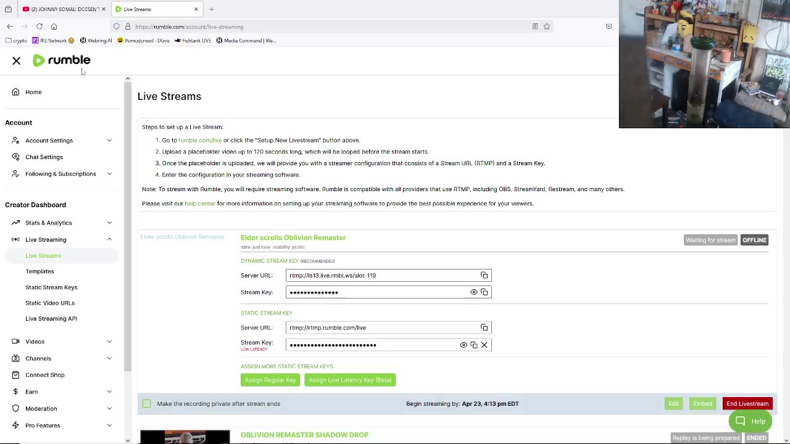Expand Moderation section chevron
The width and height of the screenshot is (790, 444).
109,408
